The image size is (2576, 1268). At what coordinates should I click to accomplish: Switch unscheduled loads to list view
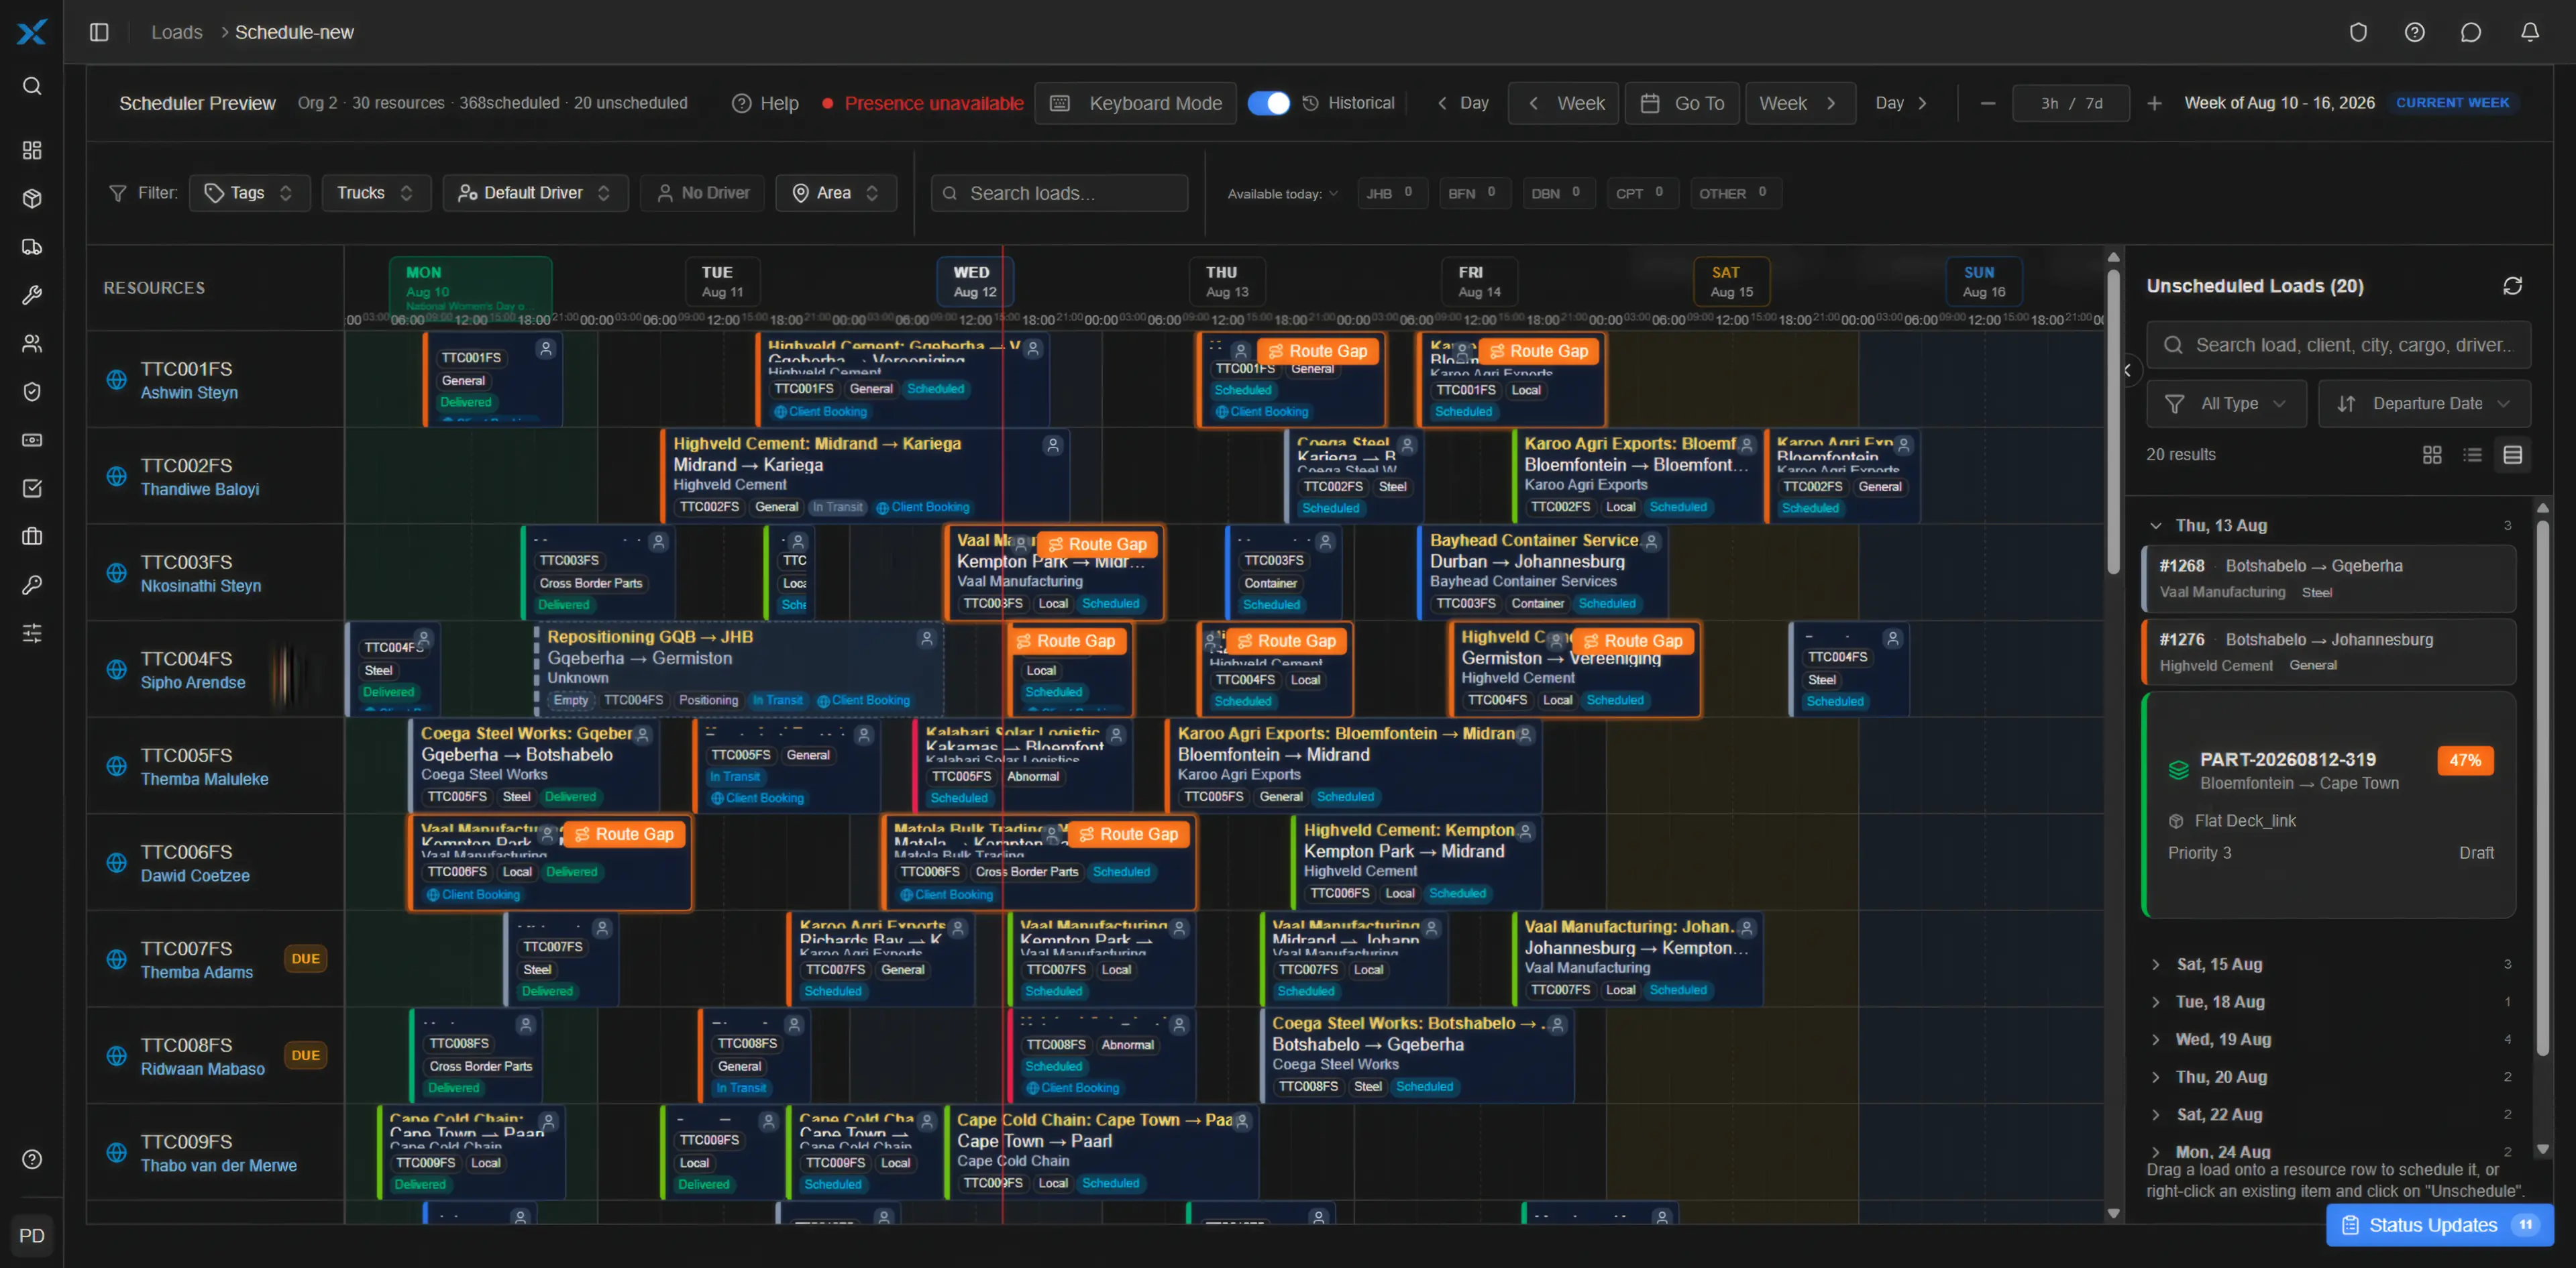[x=2472, y=455]
